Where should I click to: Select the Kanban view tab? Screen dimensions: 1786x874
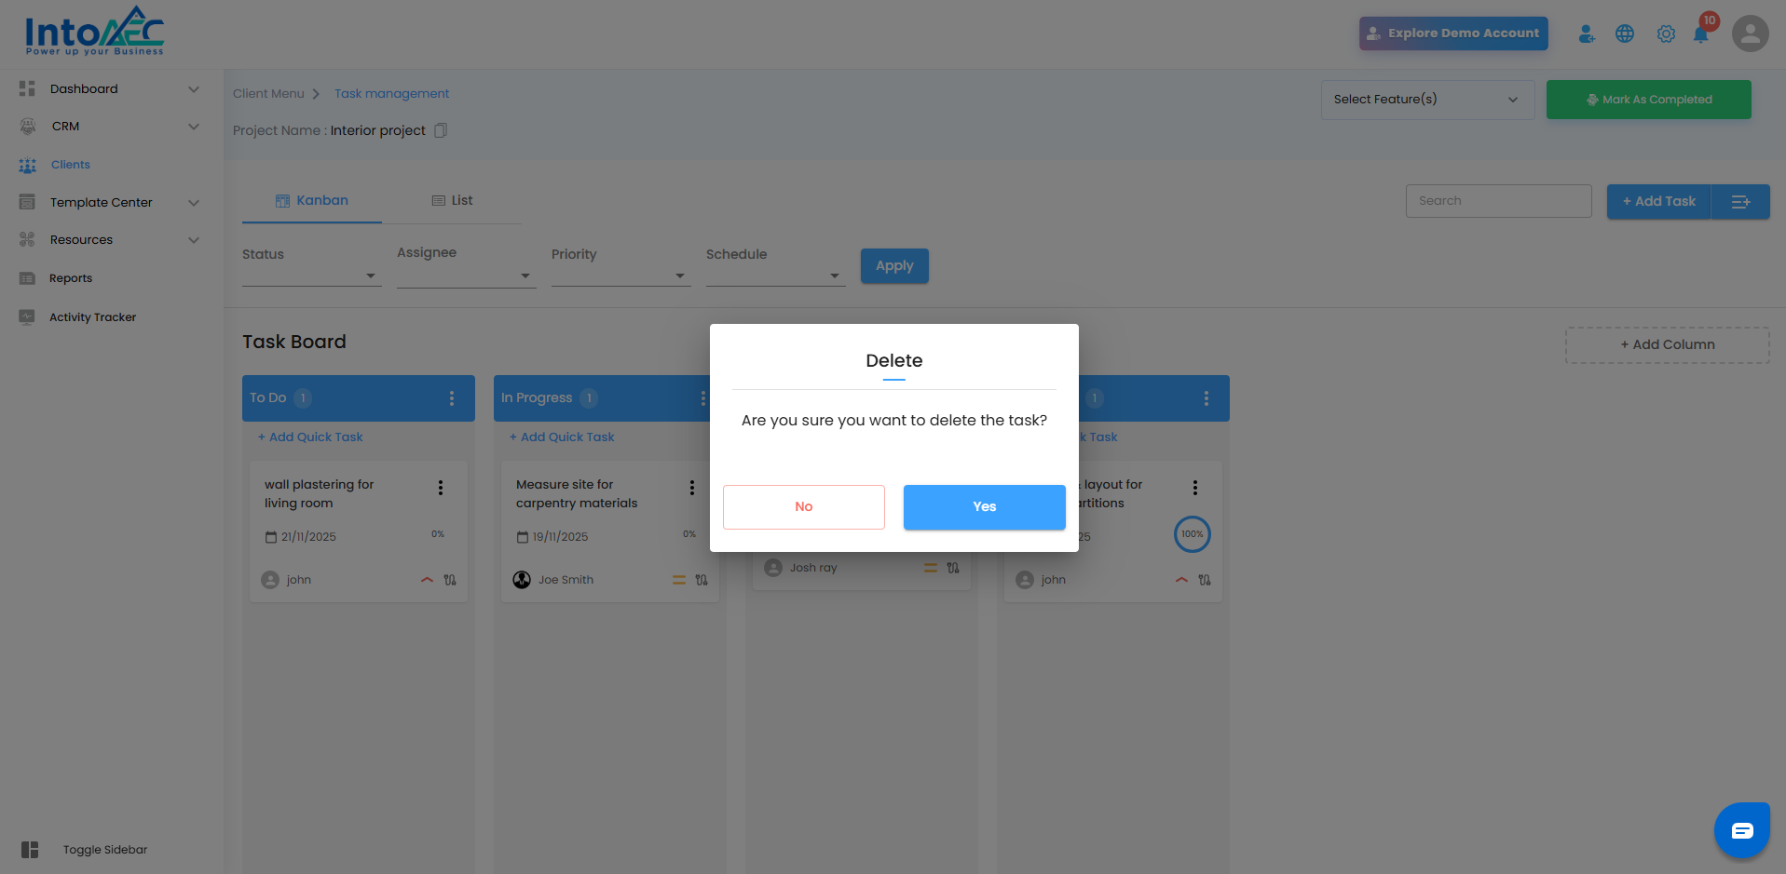point(312,201)
